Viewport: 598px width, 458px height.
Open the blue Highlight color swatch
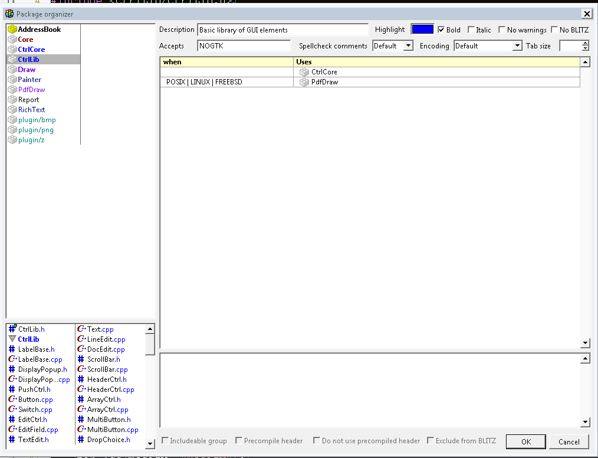tap(422, 30)
